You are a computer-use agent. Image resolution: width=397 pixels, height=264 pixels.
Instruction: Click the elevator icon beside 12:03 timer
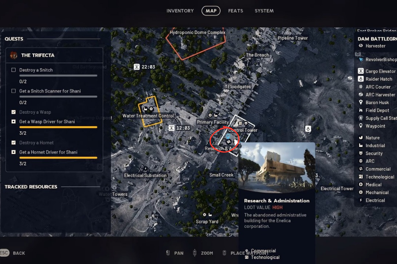click(171, 128)
